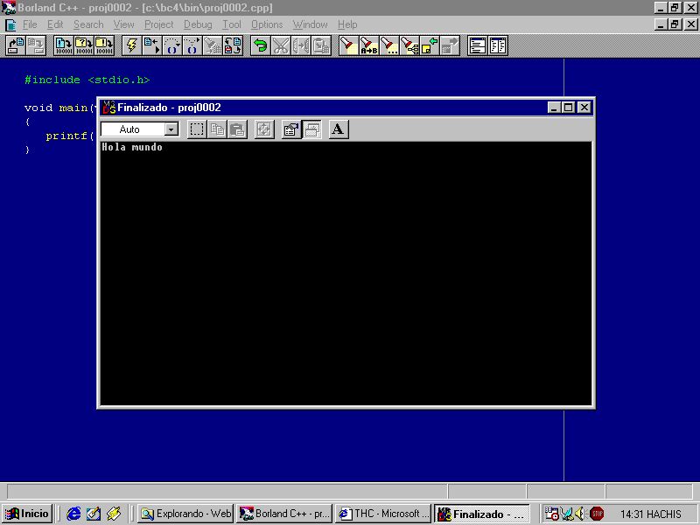This screenshot has height=525, width=700.
Task: Open the Project menu
Action: click(x=158, y=24)
